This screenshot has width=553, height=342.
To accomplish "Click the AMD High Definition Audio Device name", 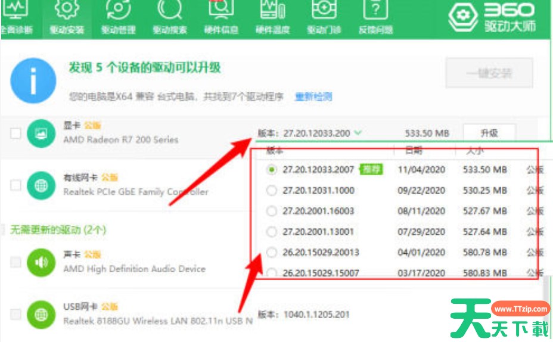I will [x=134, y=269].
